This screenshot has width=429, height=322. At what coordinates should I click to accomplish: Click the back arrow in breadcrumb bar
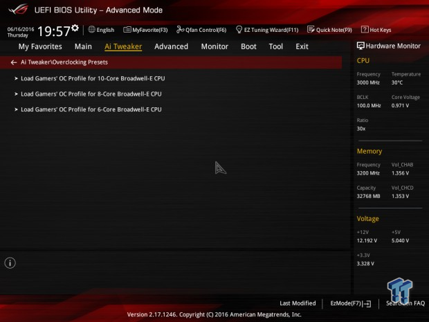coord(13,62)
